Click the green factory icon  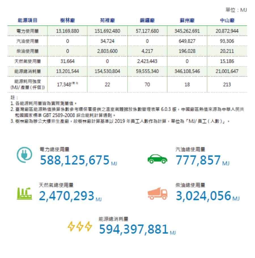[x=24, y=194]
